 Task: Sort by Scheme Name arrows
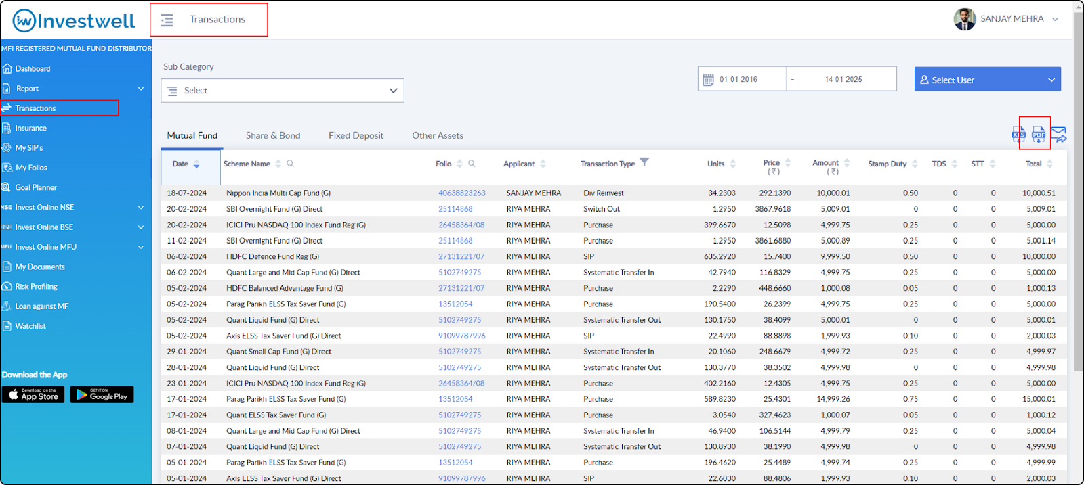coord(278,164)
